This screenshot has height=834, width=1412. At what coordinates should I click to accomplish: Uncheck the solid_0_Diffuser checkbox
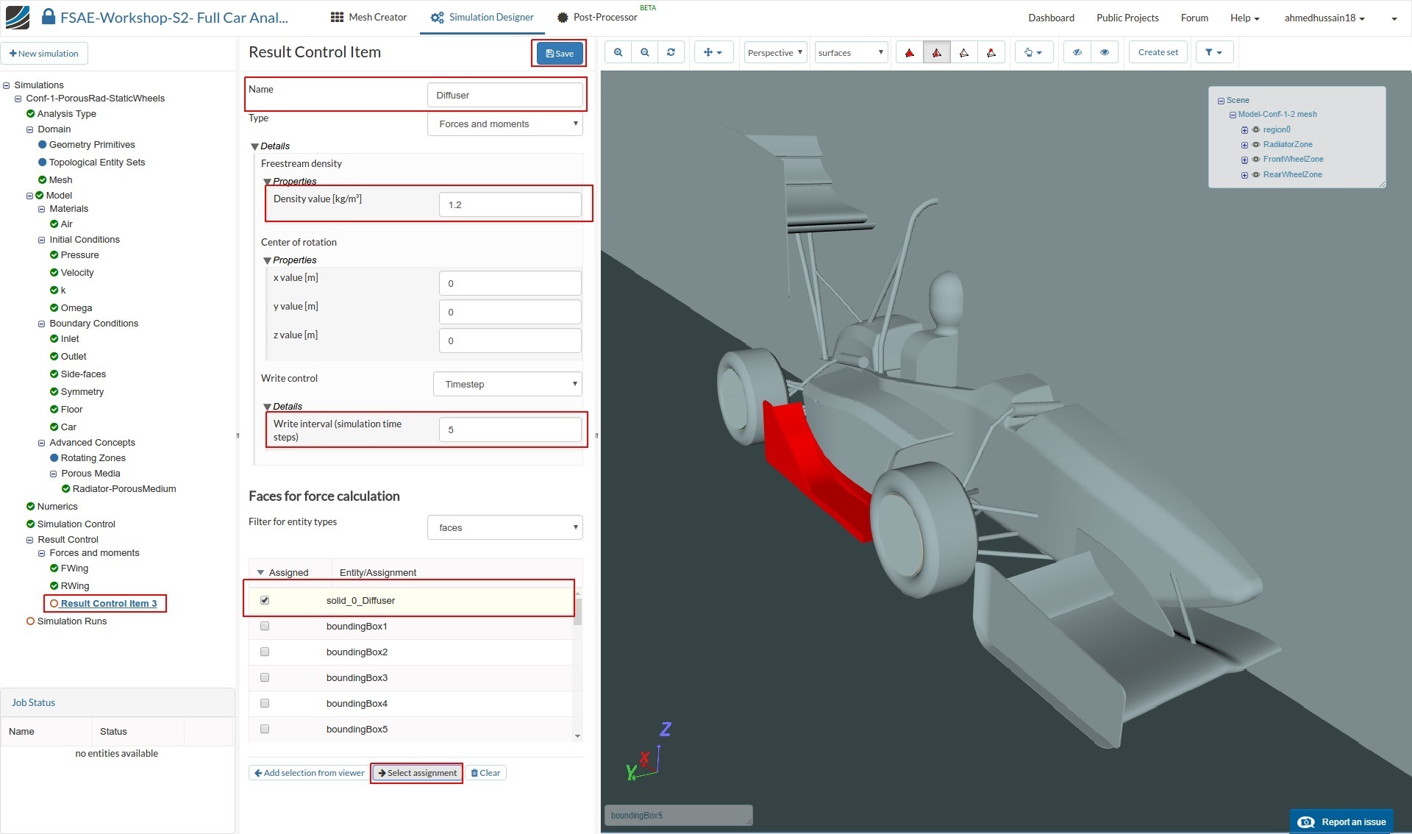(x=265, y=600)
